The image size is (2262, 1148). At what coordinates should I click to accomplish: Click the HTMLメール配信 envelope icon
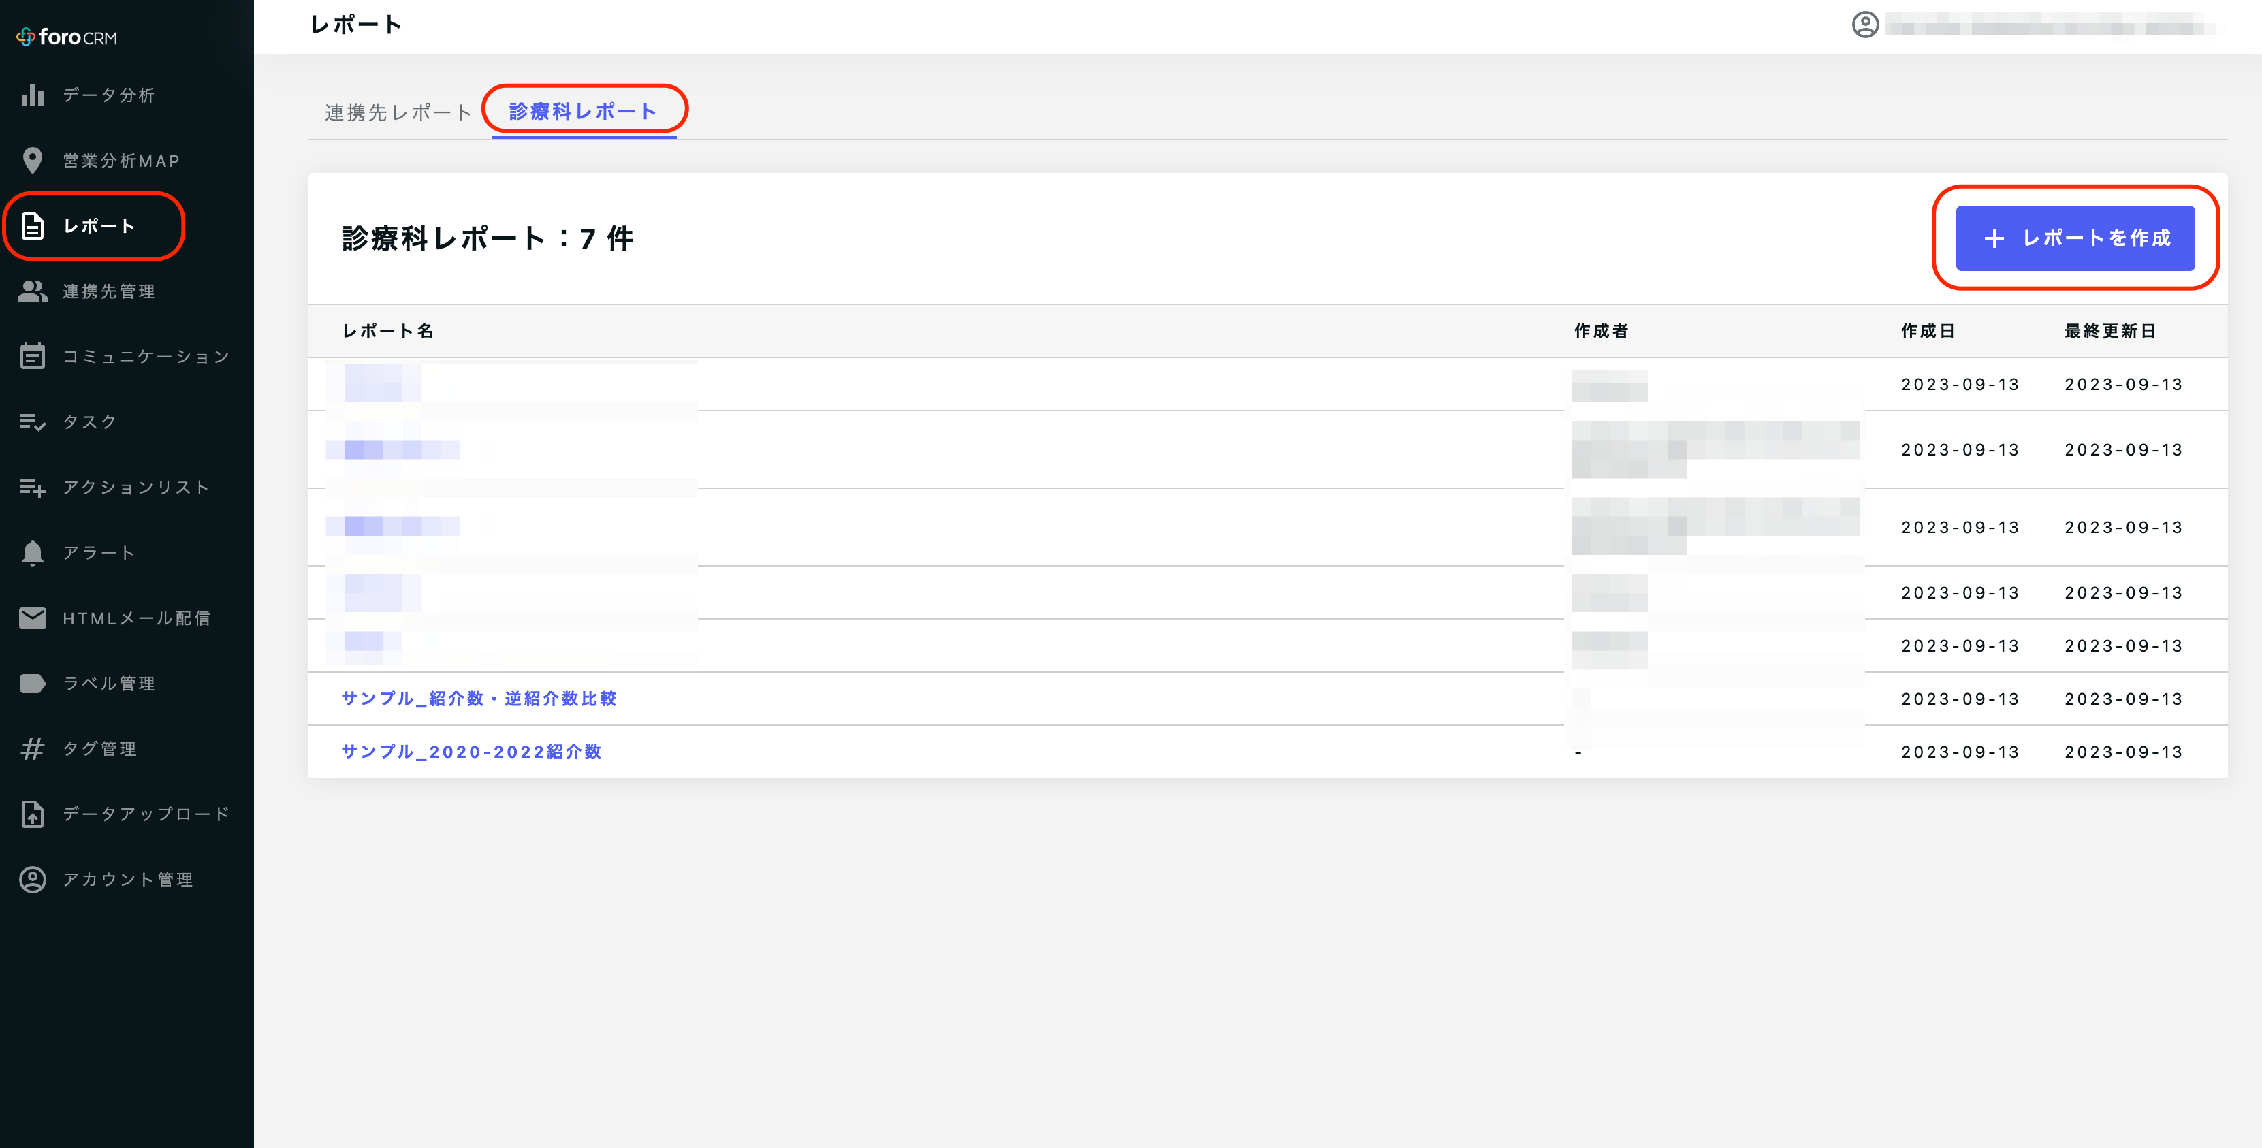pos(33,618)
